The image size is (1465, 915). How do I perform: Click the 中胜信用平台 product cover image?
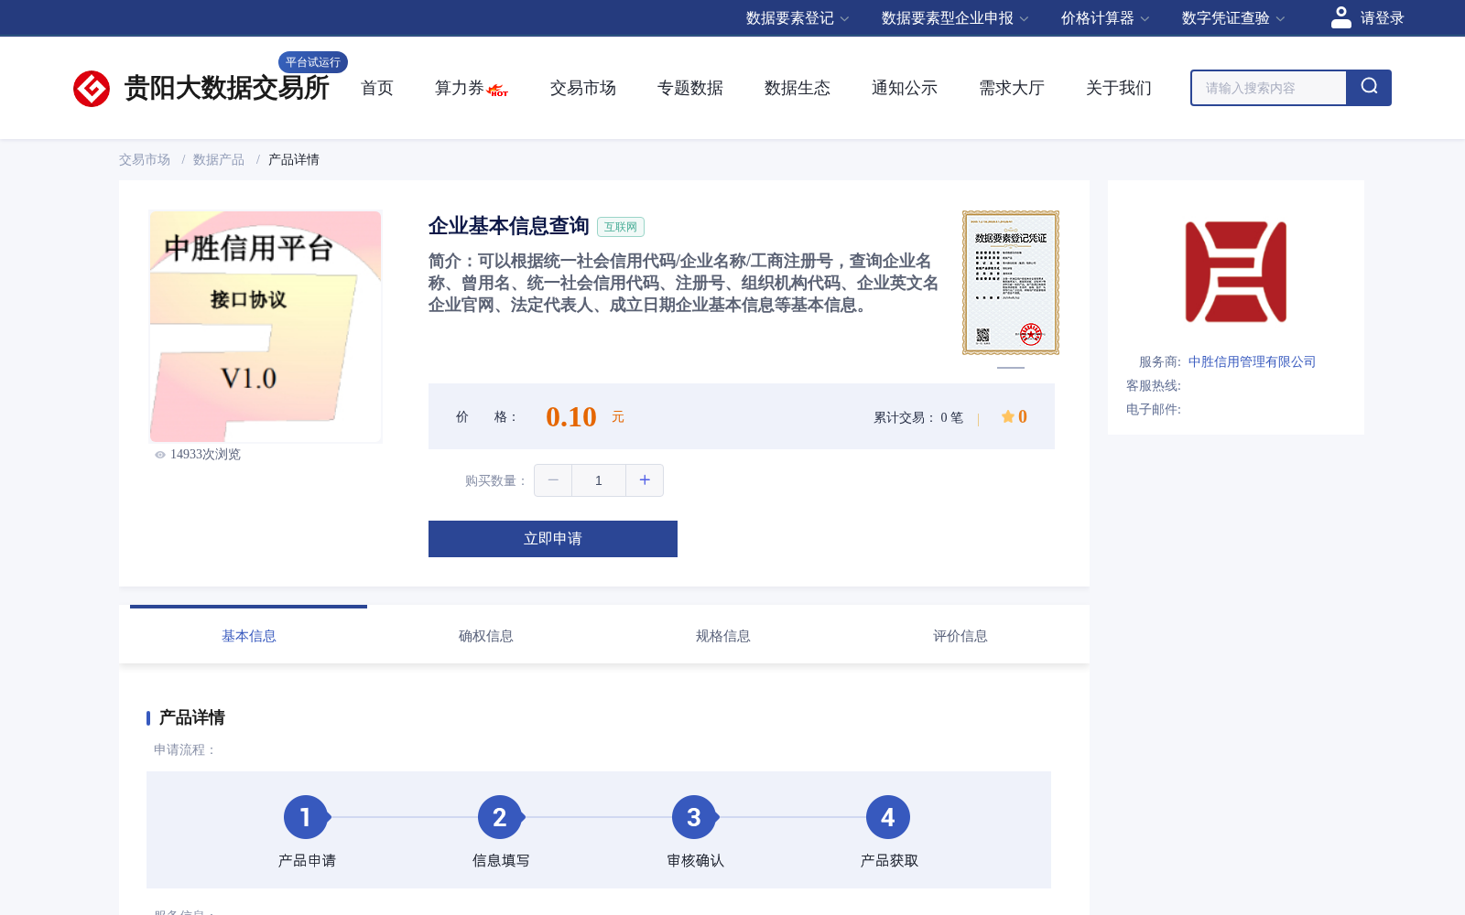[266, 327]
